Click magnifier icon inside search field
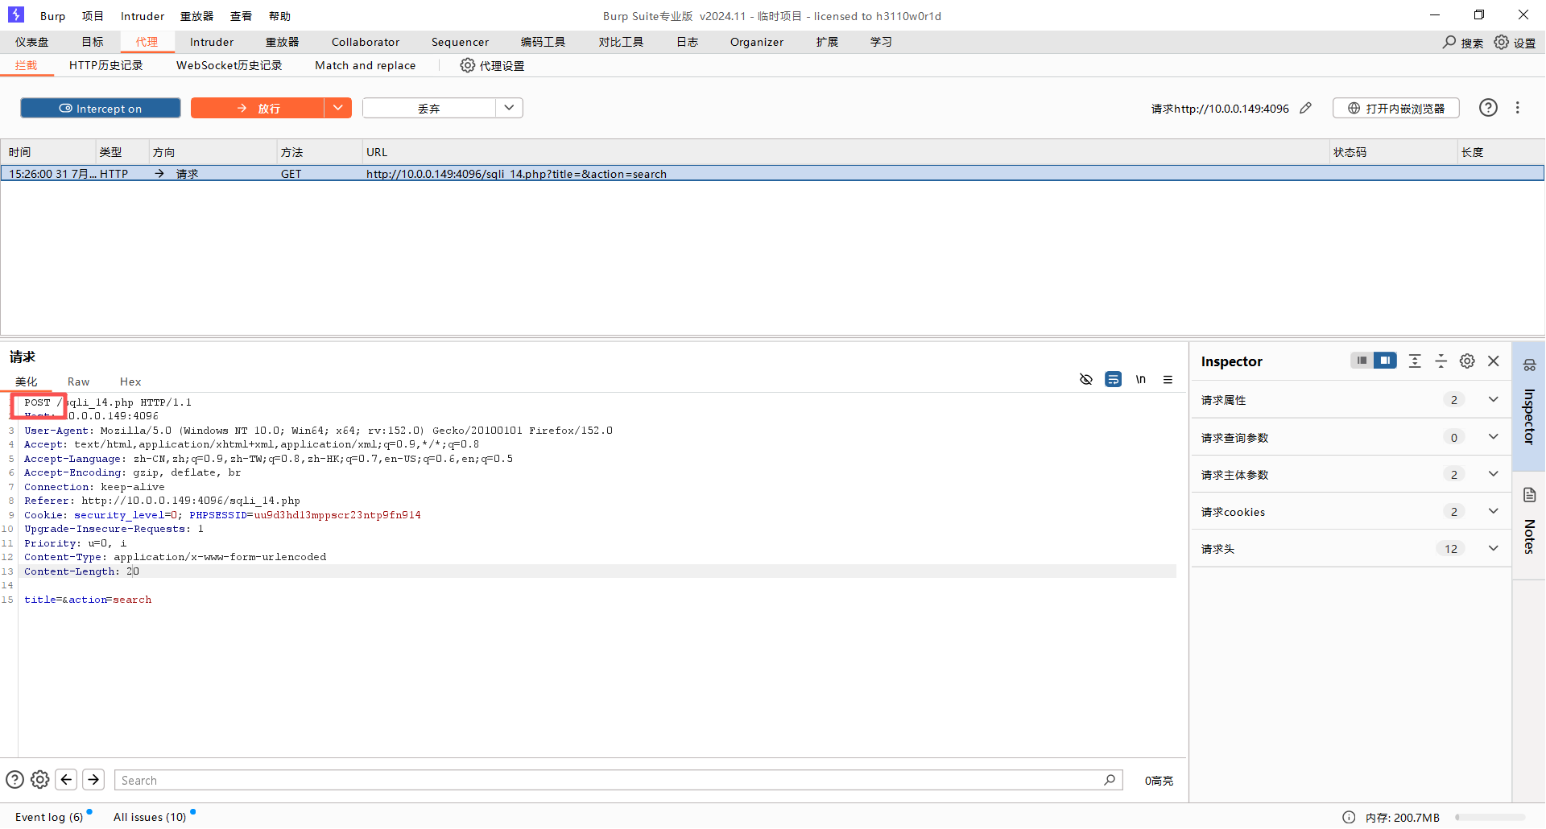The width and height of the screenshot is (1546, 829). 1110,780
